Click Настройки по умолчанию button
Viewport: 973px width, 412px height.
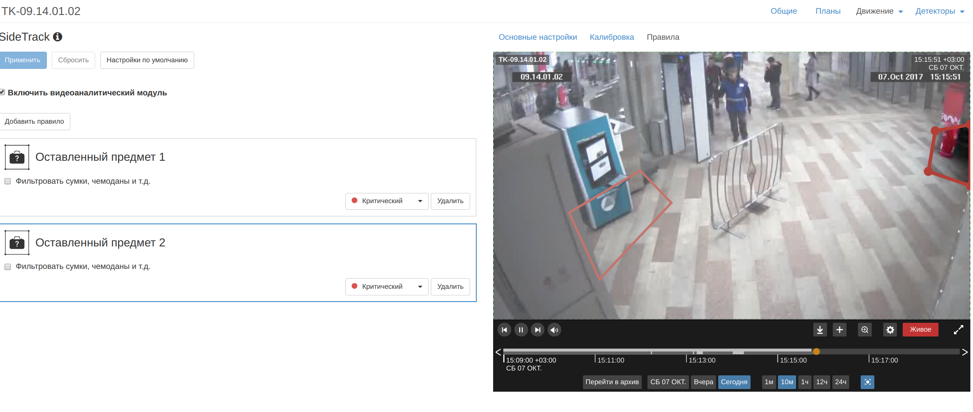pyautogui.click(x=147, y=60)
